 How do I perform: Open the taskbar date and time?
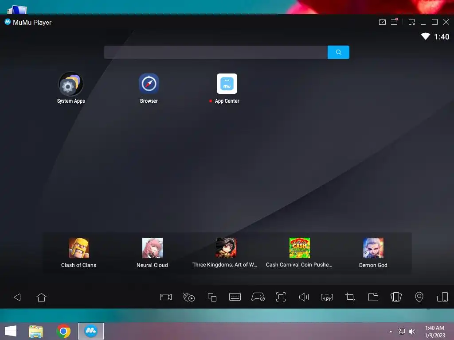pos(434,332)
